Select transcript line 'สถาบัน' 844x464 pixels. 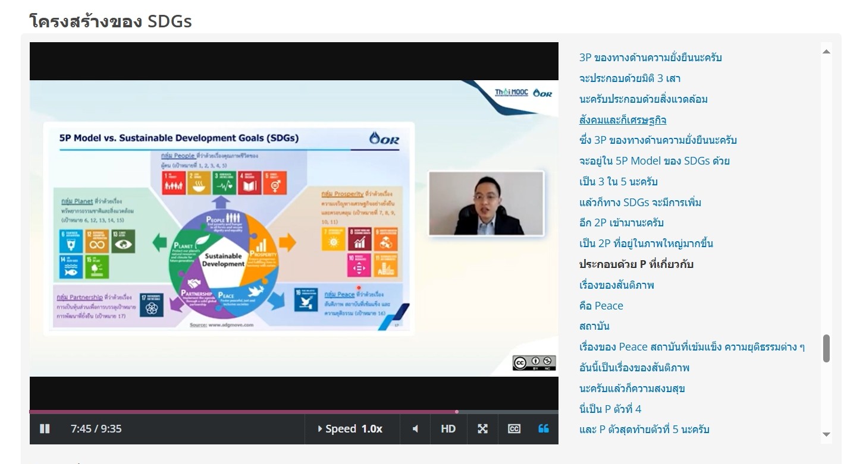tap(594, 326)
